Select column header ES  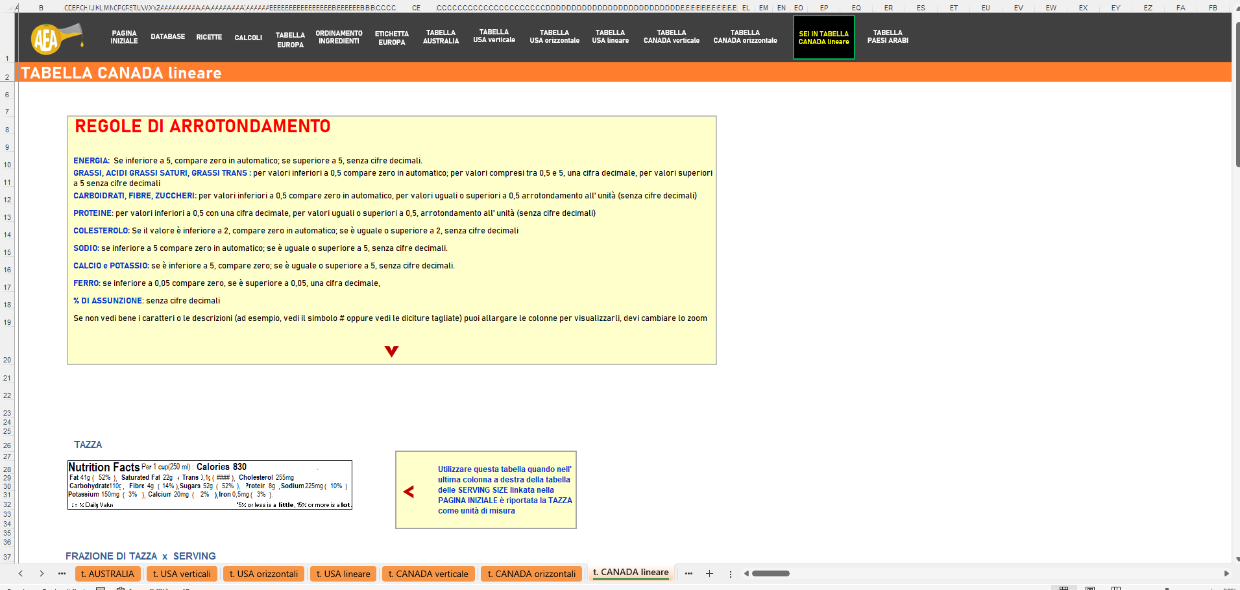[921, 8]
